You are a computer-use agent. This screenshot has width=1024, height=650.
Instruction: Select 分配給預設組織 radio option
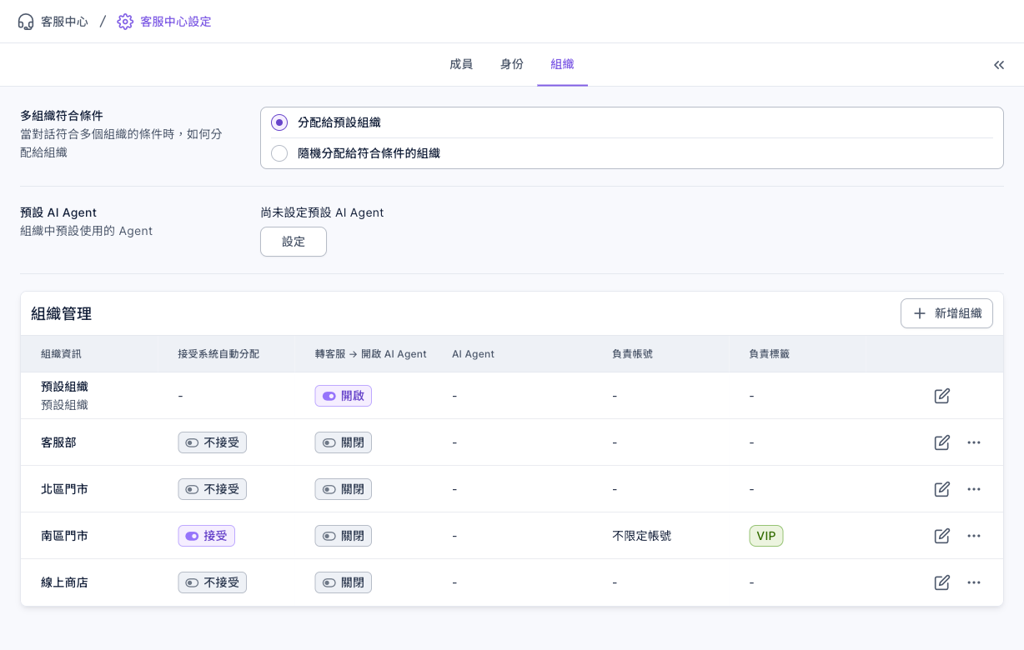pos(280,122)
